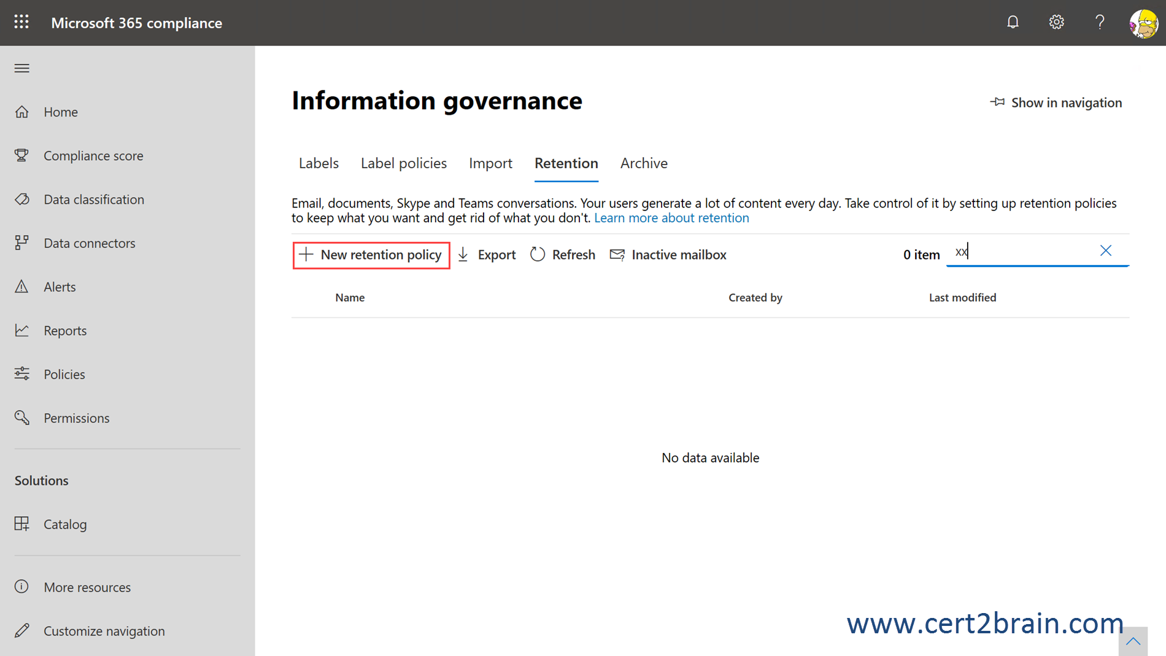Click the More resources info icon
Image resolution: width=1166 pixels, height=656 pixels.
point(22,587)
